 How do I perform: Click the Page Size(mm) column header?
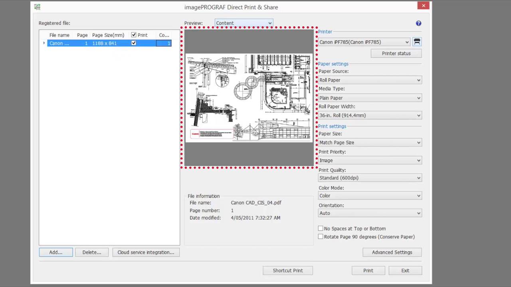coord(108,35)
